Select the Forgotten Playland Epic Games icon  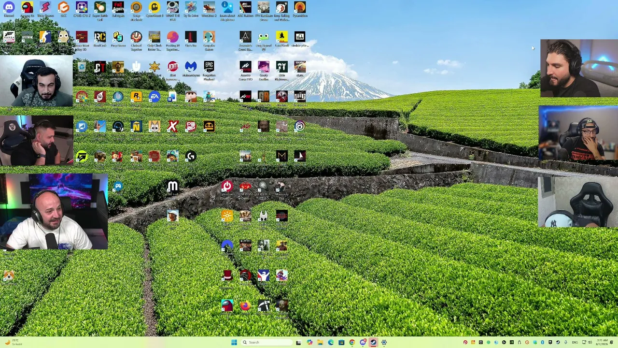[209, 71]
